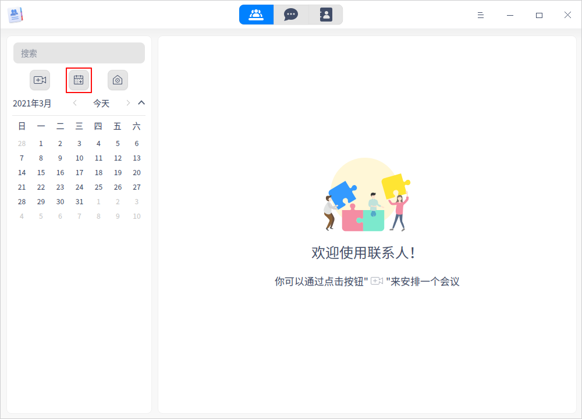582x419 pixels.
Task: Select date 25 on the calendar
Action: 98,187
